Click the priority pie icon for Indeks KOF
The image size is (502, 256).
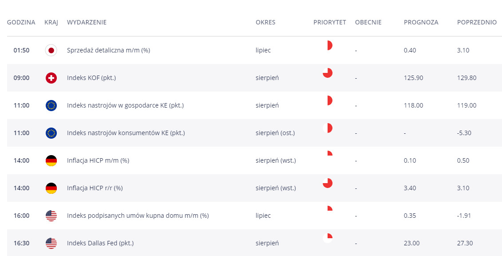328,73
